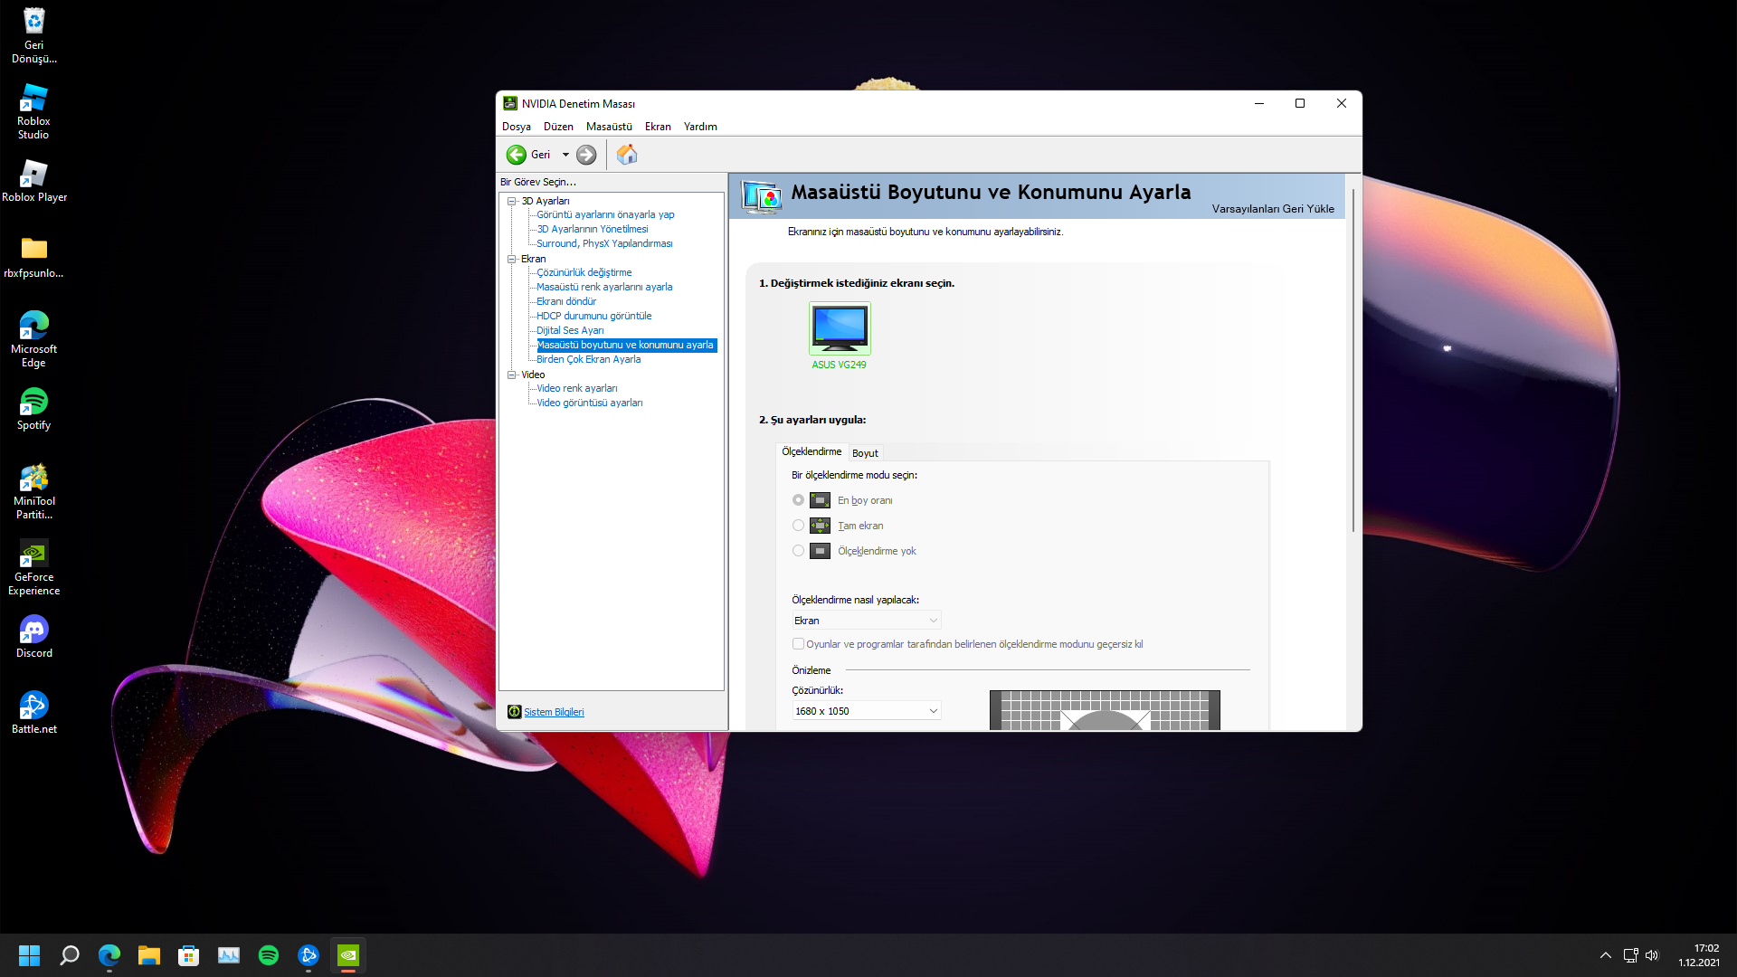
Task: Open GeForce Experience desktop icon
Action: (34, 566)
